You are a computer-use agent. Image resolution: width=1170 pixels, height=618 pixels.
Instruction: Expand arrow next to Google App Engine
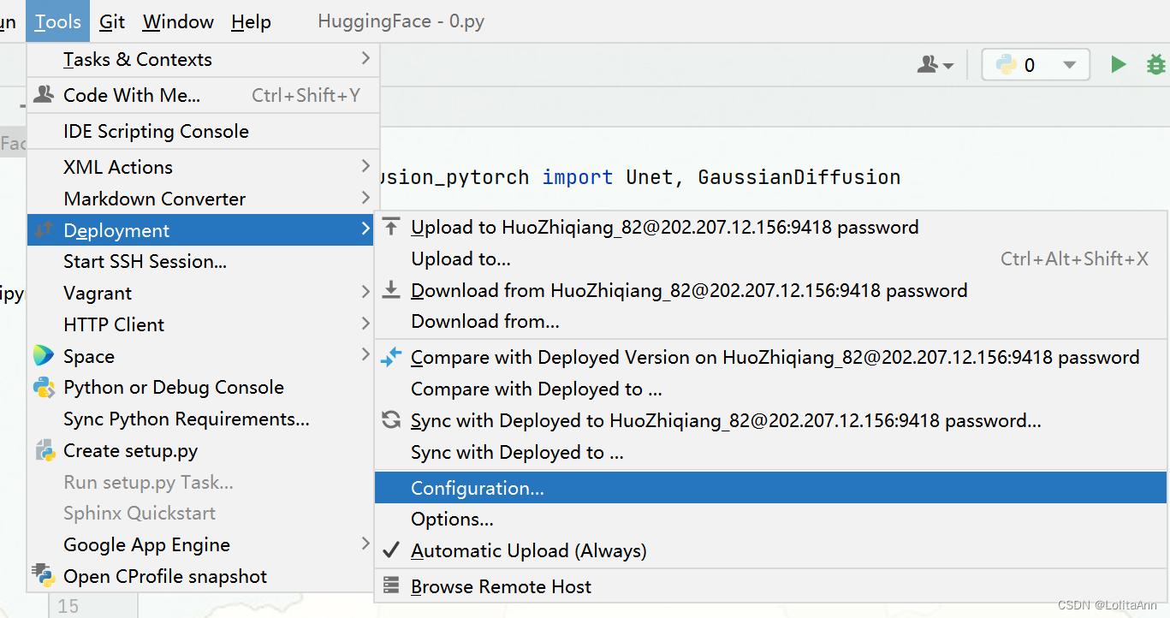click(365, 544)
